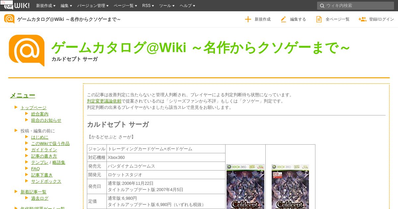Click the plus icon for 新規作成
The height and width of the screenshot is (209, 398).
point(248,19)
